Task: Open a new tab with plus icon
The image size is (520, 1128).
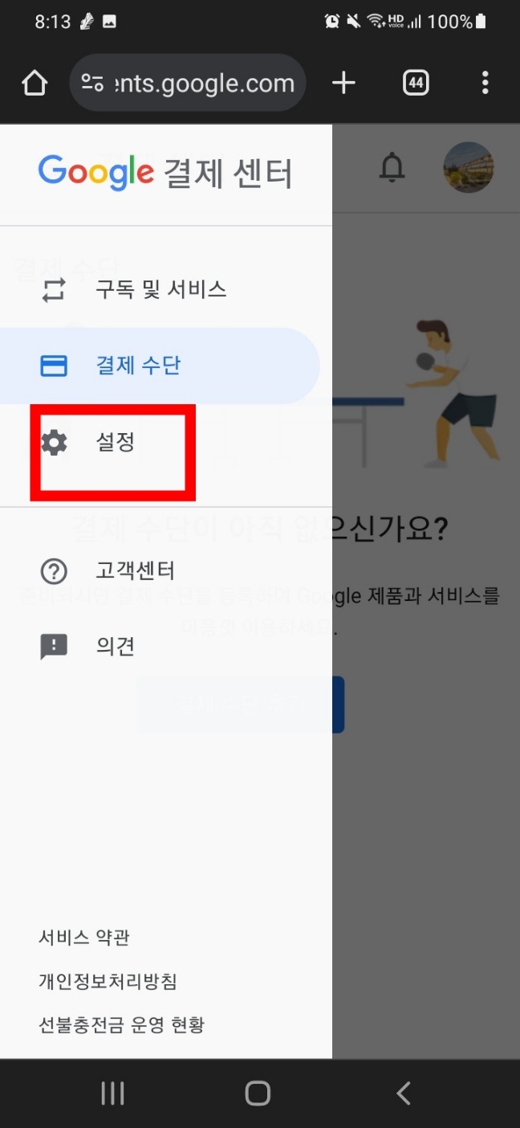Action: 343,83
